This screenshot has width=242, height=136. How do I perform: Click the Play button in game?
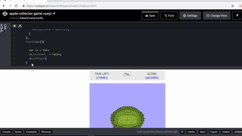(127, 74)
